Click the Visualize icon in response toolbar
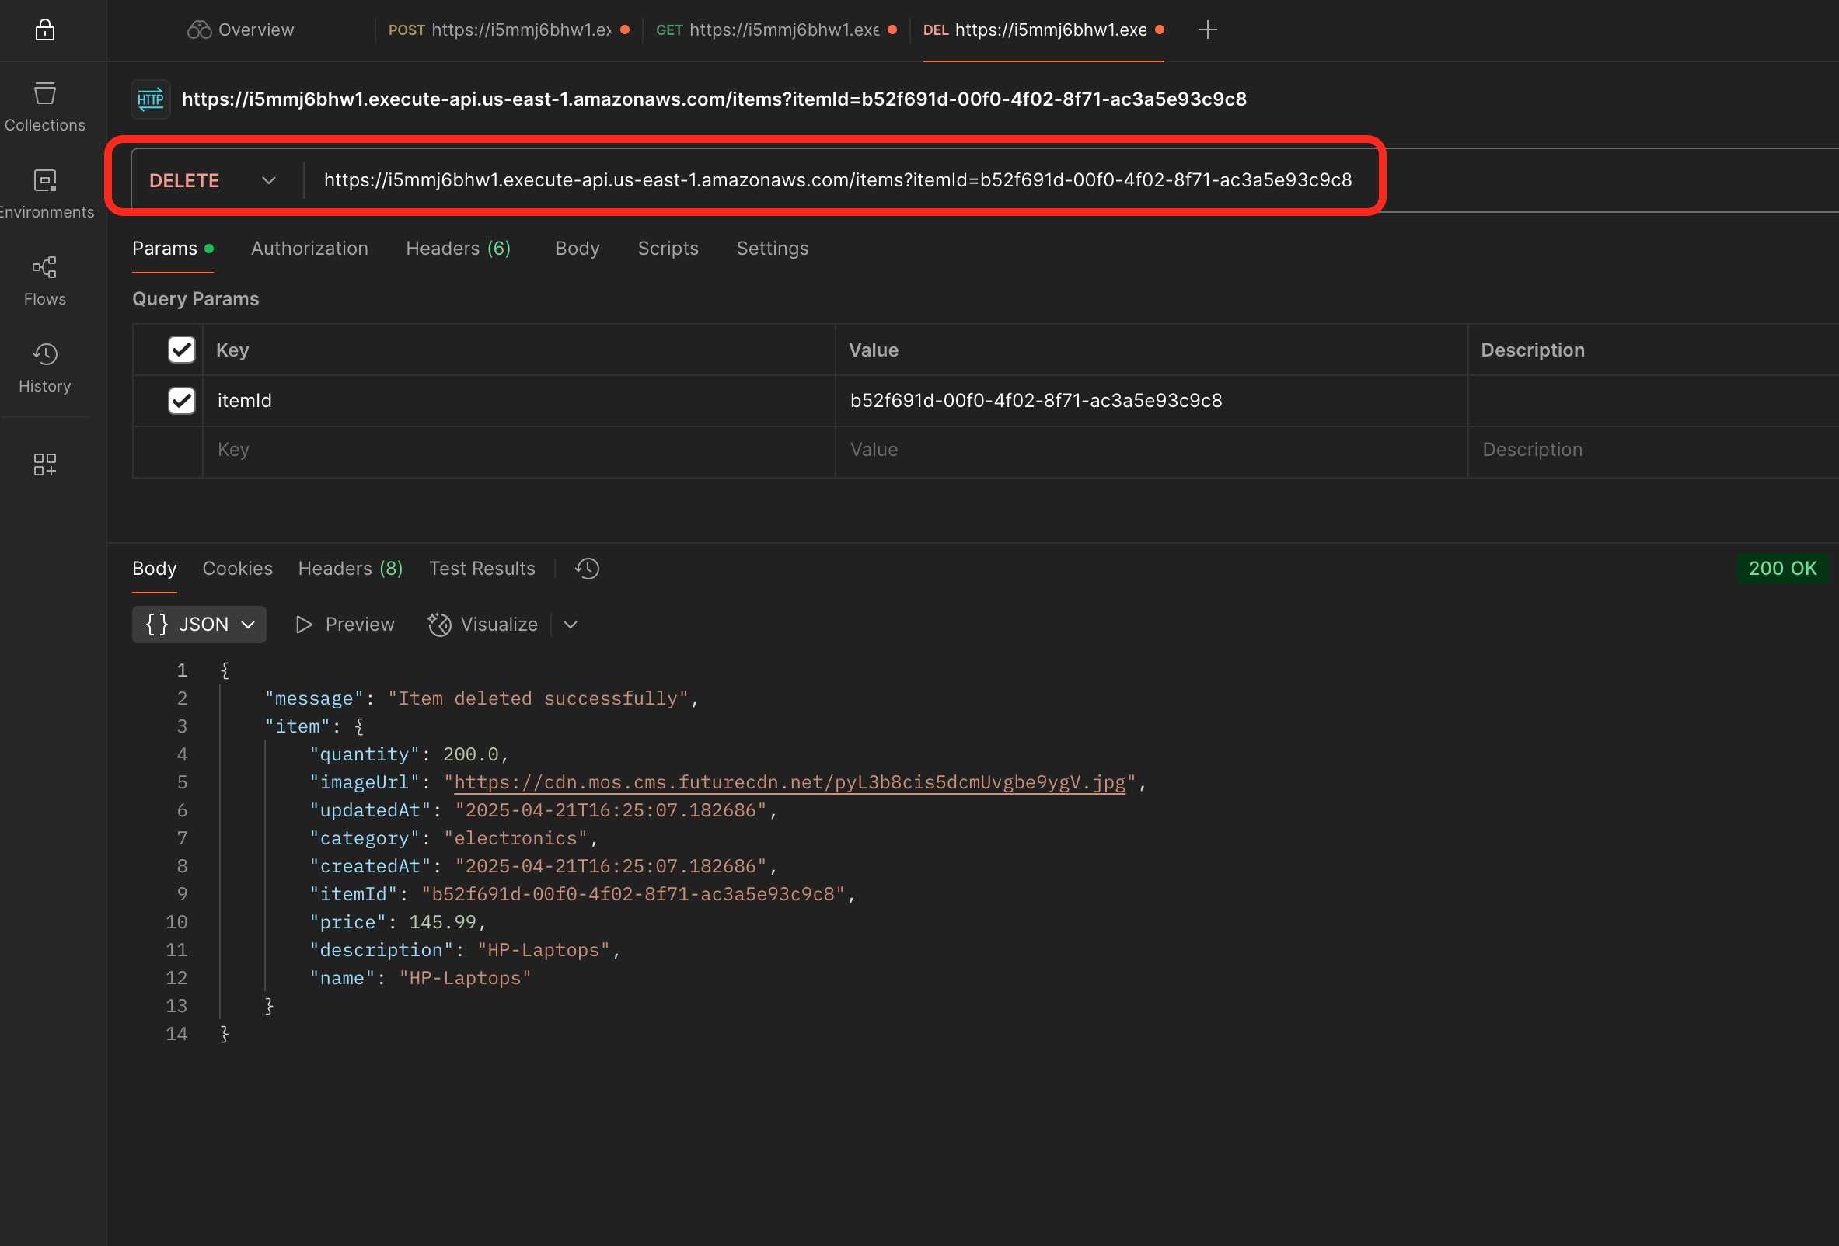This screenshot has width=1839, height=1246. click(439, 625)
